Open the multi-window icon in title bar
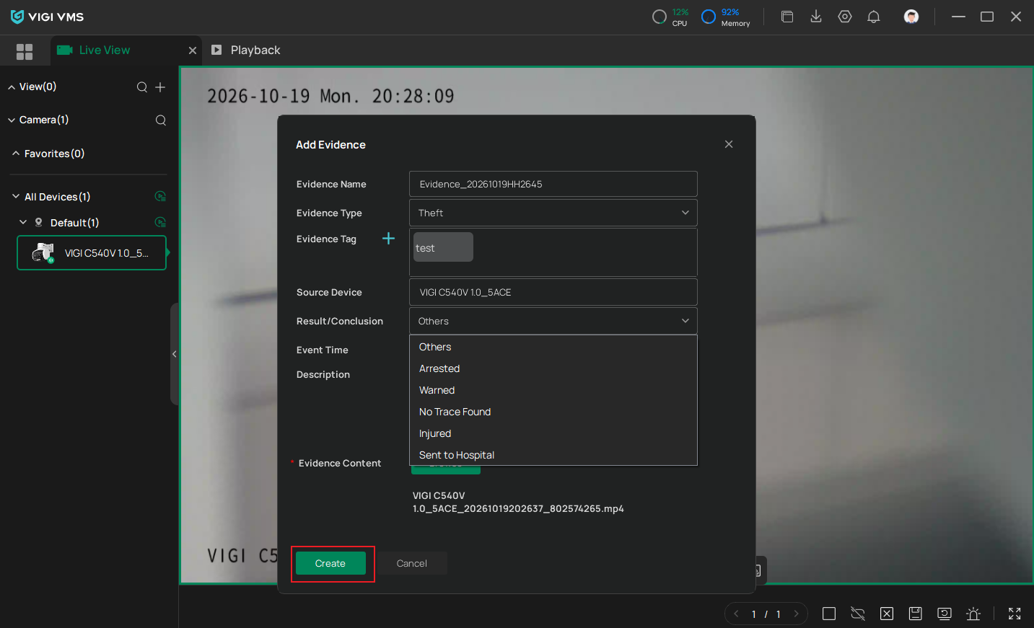Screen dimensions: 1034x628 (x=787, y=17)
